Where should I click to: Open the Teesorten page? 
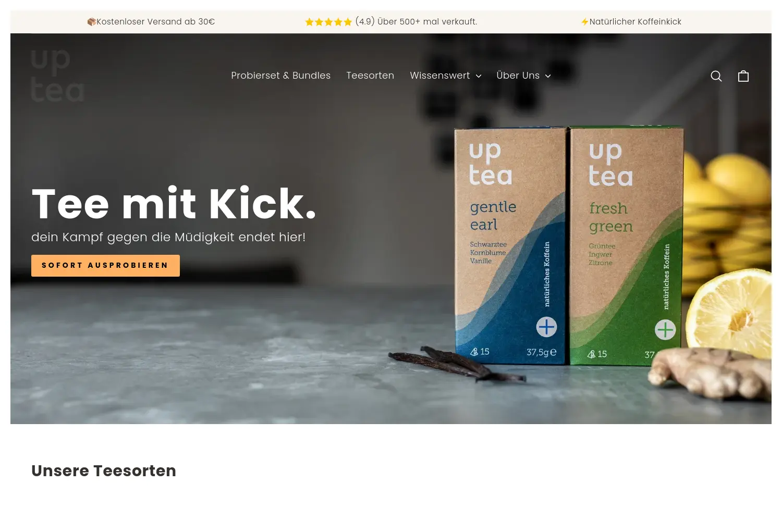click(x=370, y=76)
